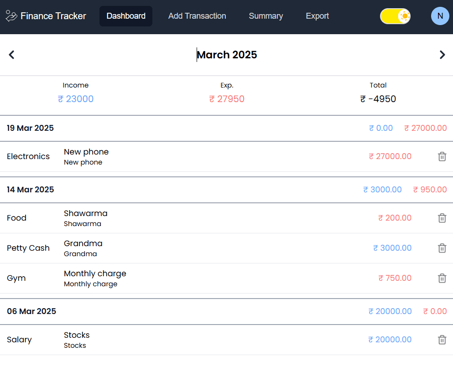Click the 27000.00 New phone row amount
This screenshot has height=392, width=453.
click(390, 156)
